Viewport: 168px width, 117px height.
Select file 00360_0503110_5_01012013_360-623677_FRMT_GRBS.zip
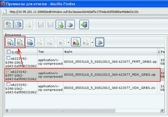tap(110, 62)
